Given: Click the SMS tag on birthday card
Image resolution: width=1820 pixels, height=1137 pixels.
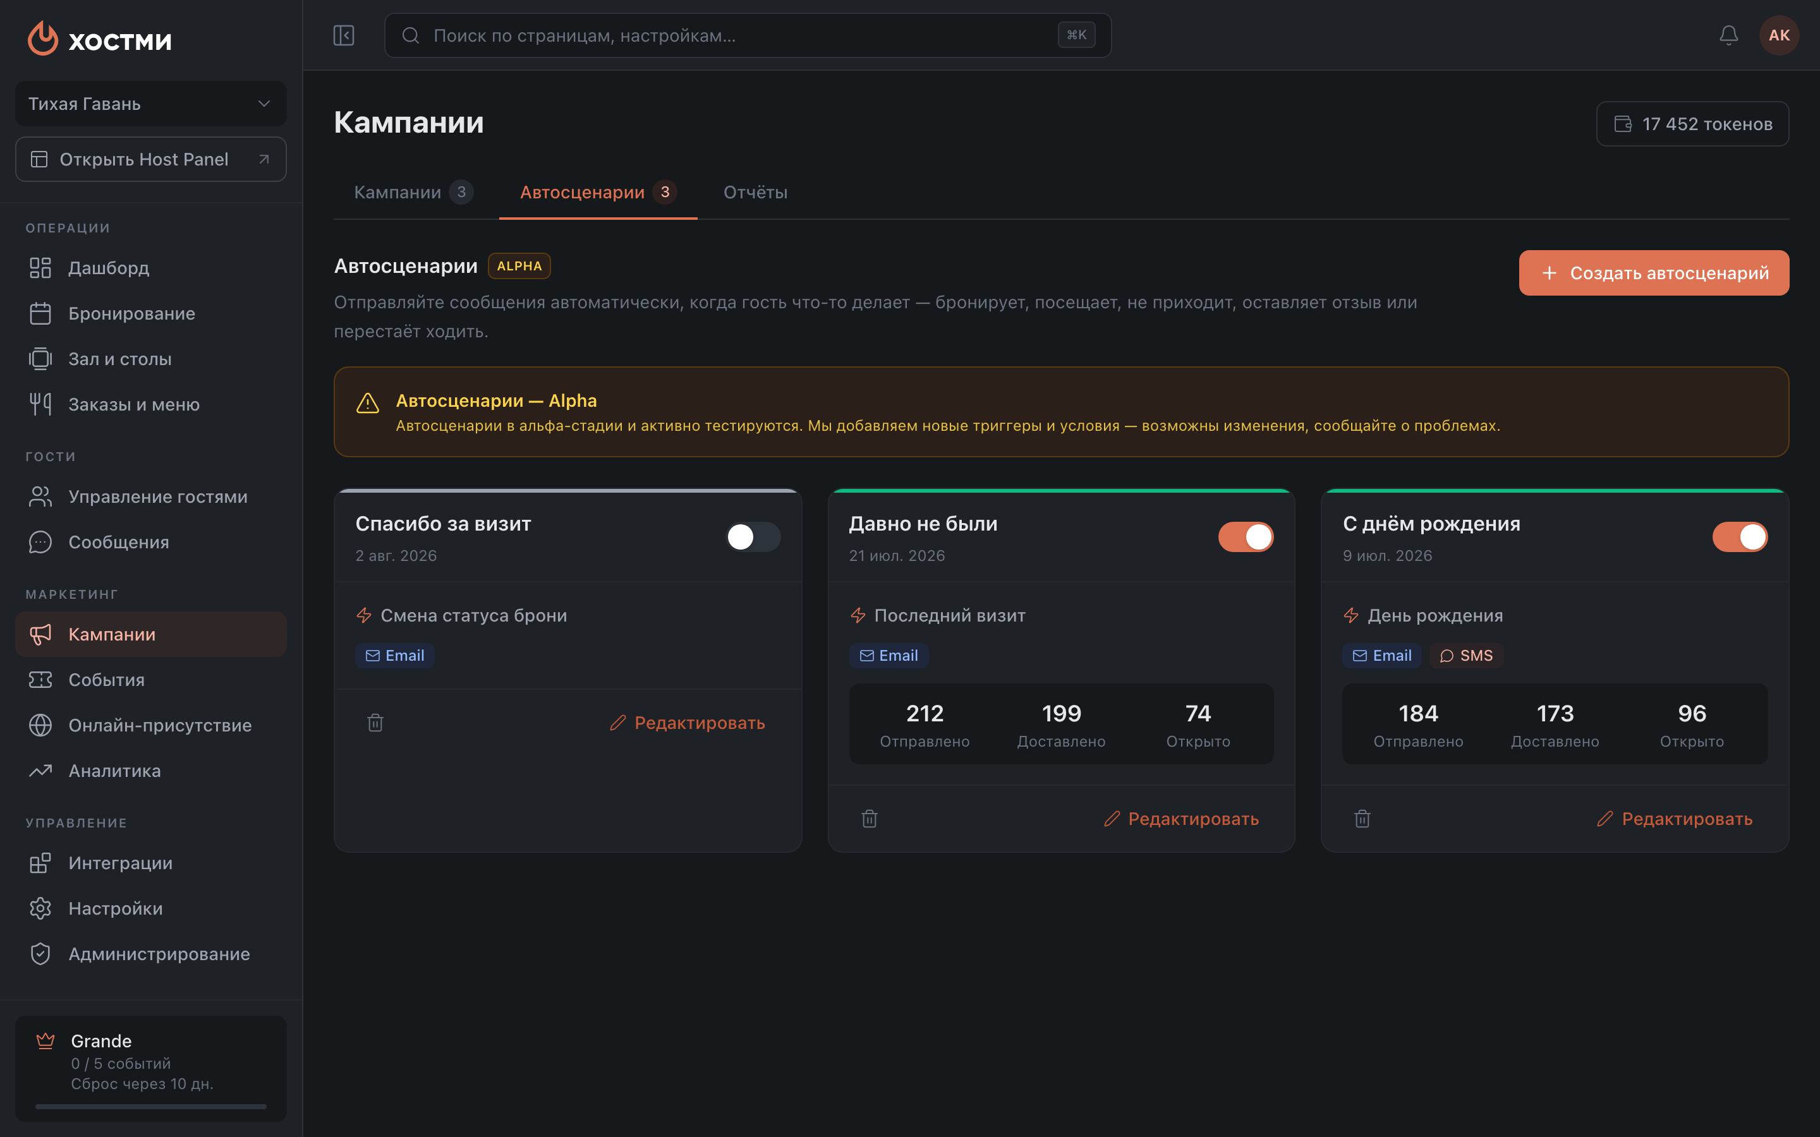Looking at the screenshot, I should (1465, 656).
